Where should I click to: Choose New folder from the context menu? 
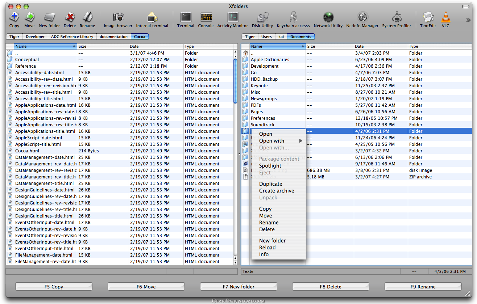[279, 241]
